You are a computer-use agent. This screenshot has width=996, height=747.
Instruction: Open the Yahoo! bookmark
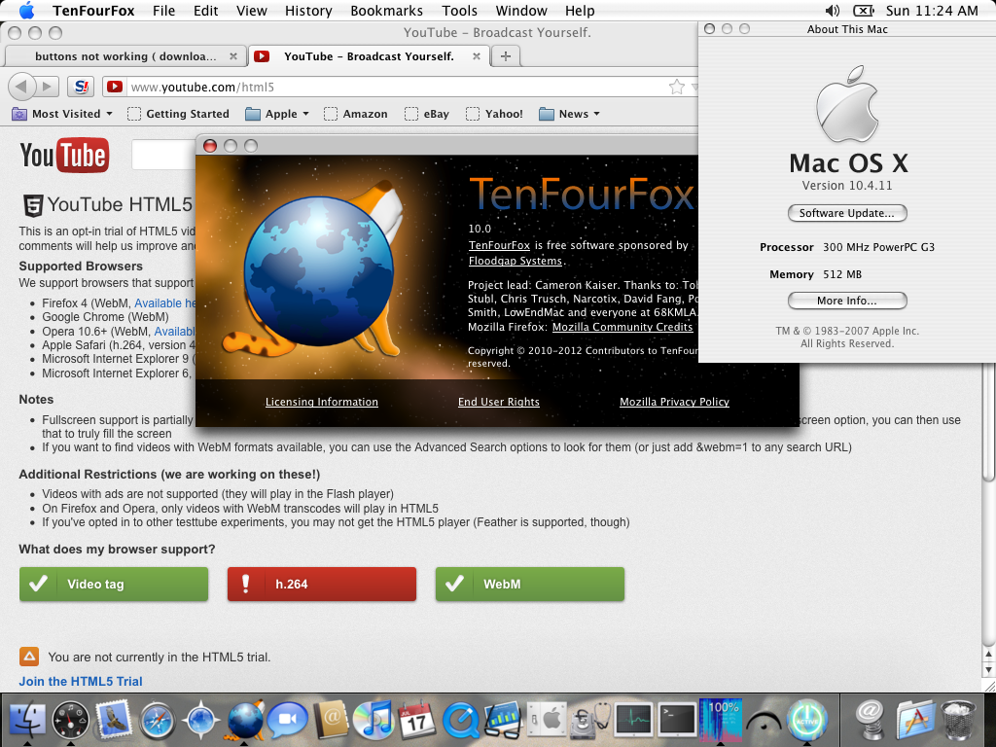[x=494, y=114]
